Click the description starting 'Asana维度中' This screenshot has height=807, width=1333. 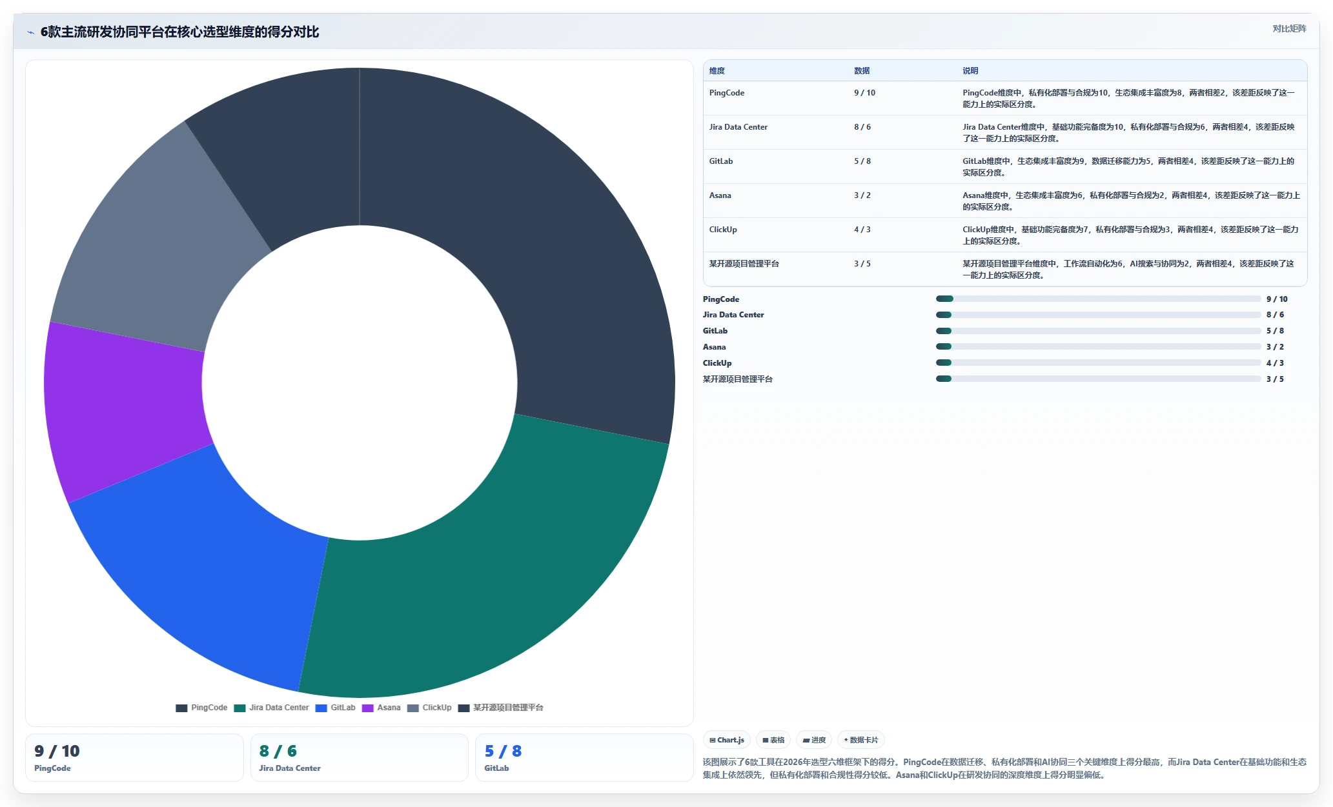click(x=1132, y=201)
